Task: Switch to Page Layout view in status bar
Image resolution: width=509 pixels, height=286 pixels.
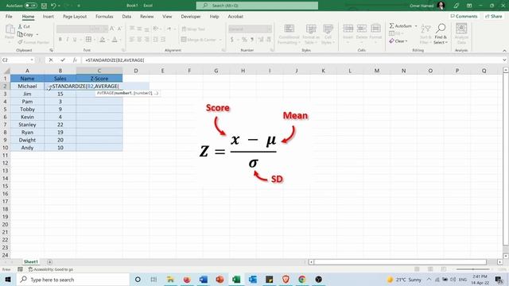Action: pyautogui.click(x=430, y=269)
